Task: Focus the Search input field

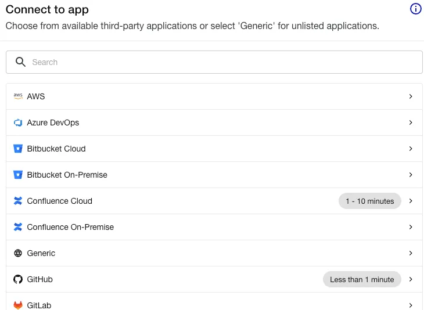Action: click(x=214, y=62)
